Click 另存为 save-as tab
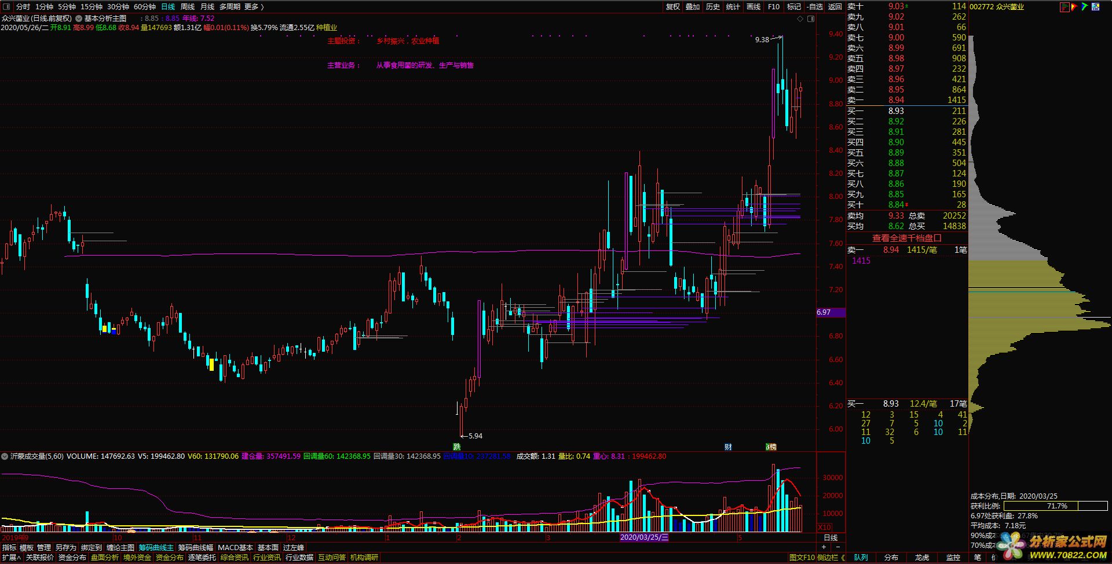 66,547
